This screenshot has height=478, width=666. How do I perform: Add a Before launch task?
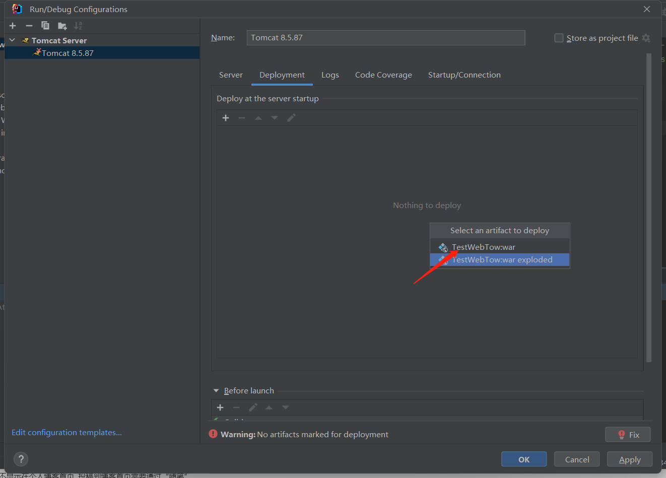click(220, 407)
